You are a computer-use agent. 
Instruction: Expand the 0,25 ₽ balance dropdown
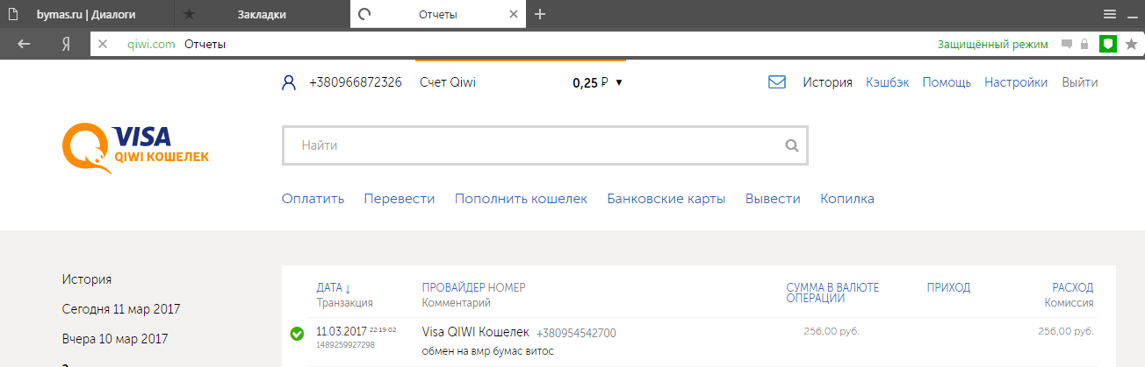618,82
